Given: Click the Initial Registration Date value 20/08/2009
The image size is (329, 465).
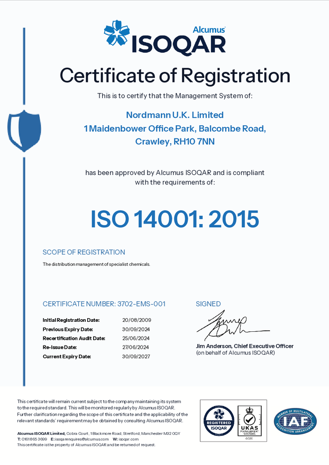Looking at the screenshot, I should (136, 320).
